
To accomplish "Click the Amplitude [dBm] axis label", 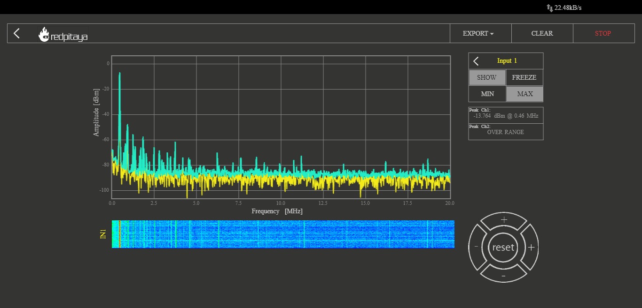I will pos(96,113).
